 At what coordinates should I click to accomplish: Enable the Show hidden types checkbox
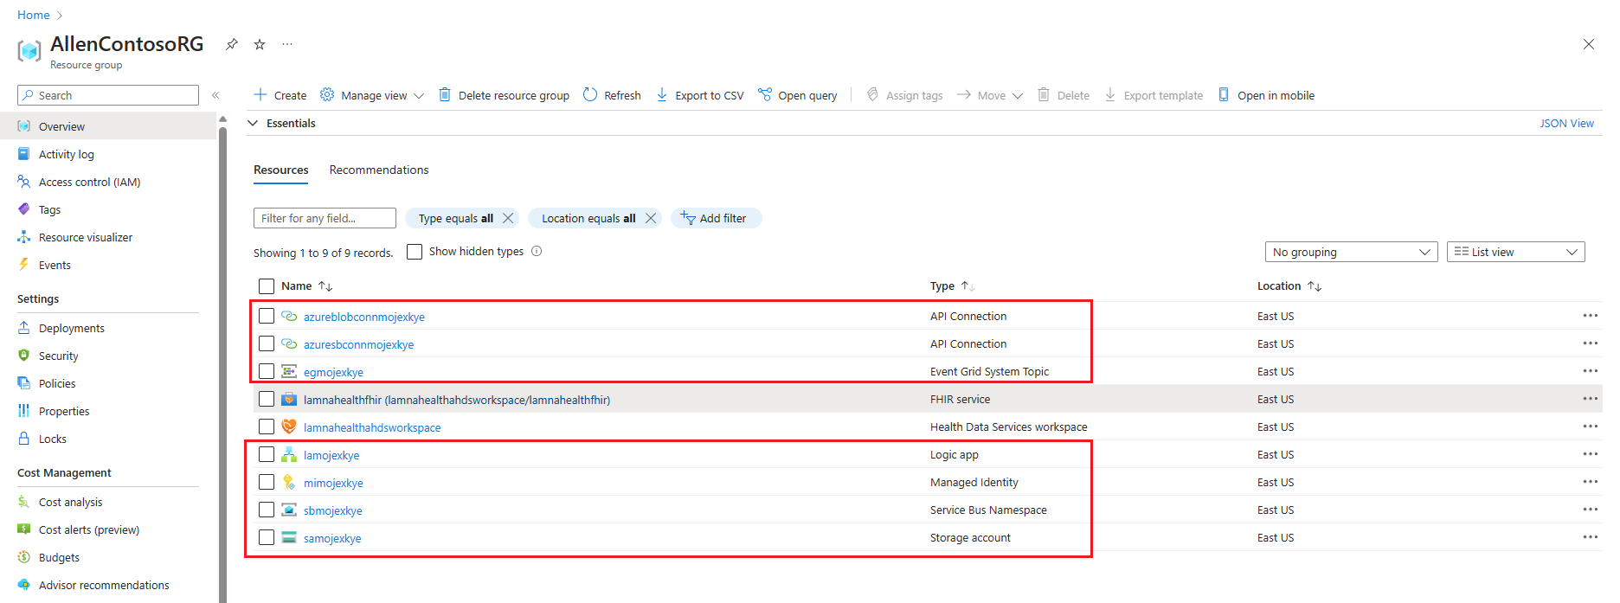[415, 252]
